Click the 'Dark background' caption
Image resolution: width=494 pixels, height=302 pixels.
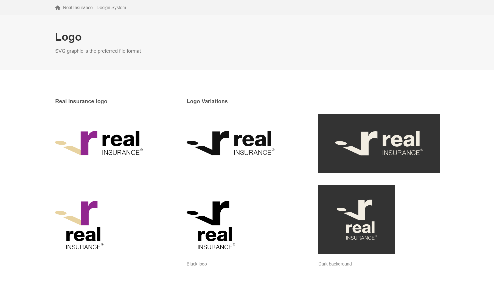click(335, 264)
